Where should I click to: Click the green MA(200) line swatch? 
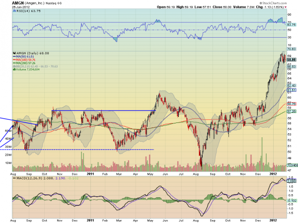(x=14, y=63)
